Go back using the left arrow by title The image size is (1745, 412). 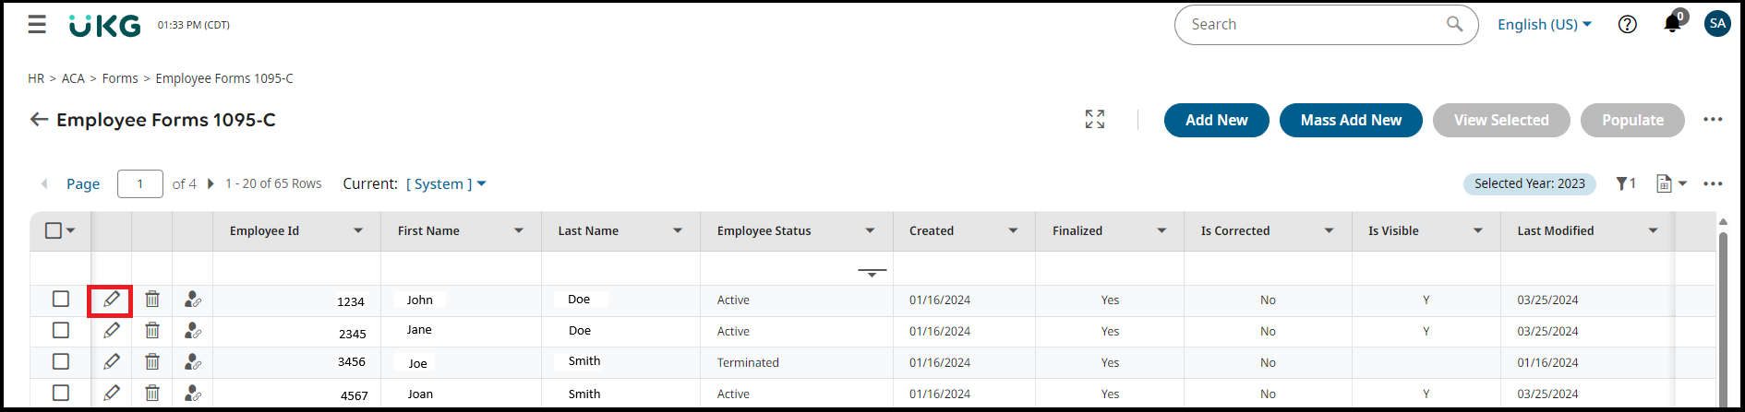pyautogui.click(x=39, y=120)
